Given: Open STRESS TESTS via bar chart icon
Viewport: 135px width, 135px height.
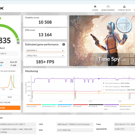Looking at the screenshot, I should 124,6.
